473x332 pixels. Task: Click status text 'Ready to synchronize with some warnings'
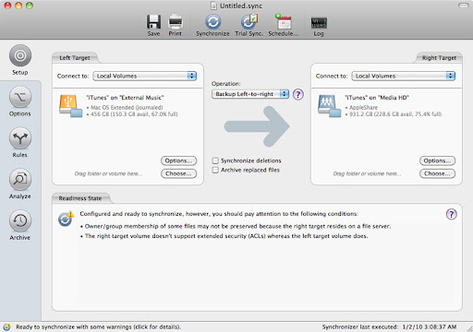[x=99, y=326]
